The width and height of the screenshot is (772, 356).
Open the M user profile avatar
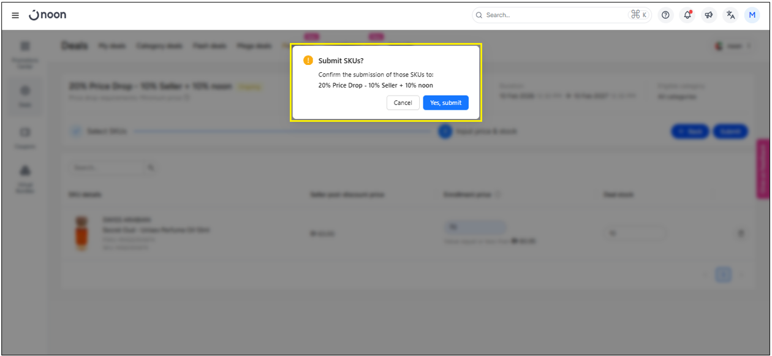[752, 15]
